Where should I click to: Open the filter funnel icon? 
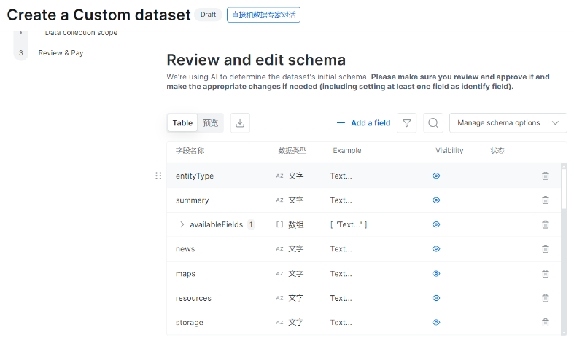[407, 123]
